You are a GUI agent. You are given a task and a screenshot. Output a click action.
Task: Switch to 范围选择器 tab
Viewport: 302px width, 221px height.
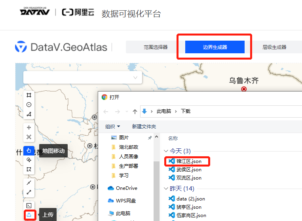(x=156, y=47)
